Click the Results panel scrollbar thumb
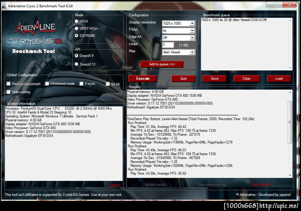The image size is (301, 211). [x=290, y=122]
